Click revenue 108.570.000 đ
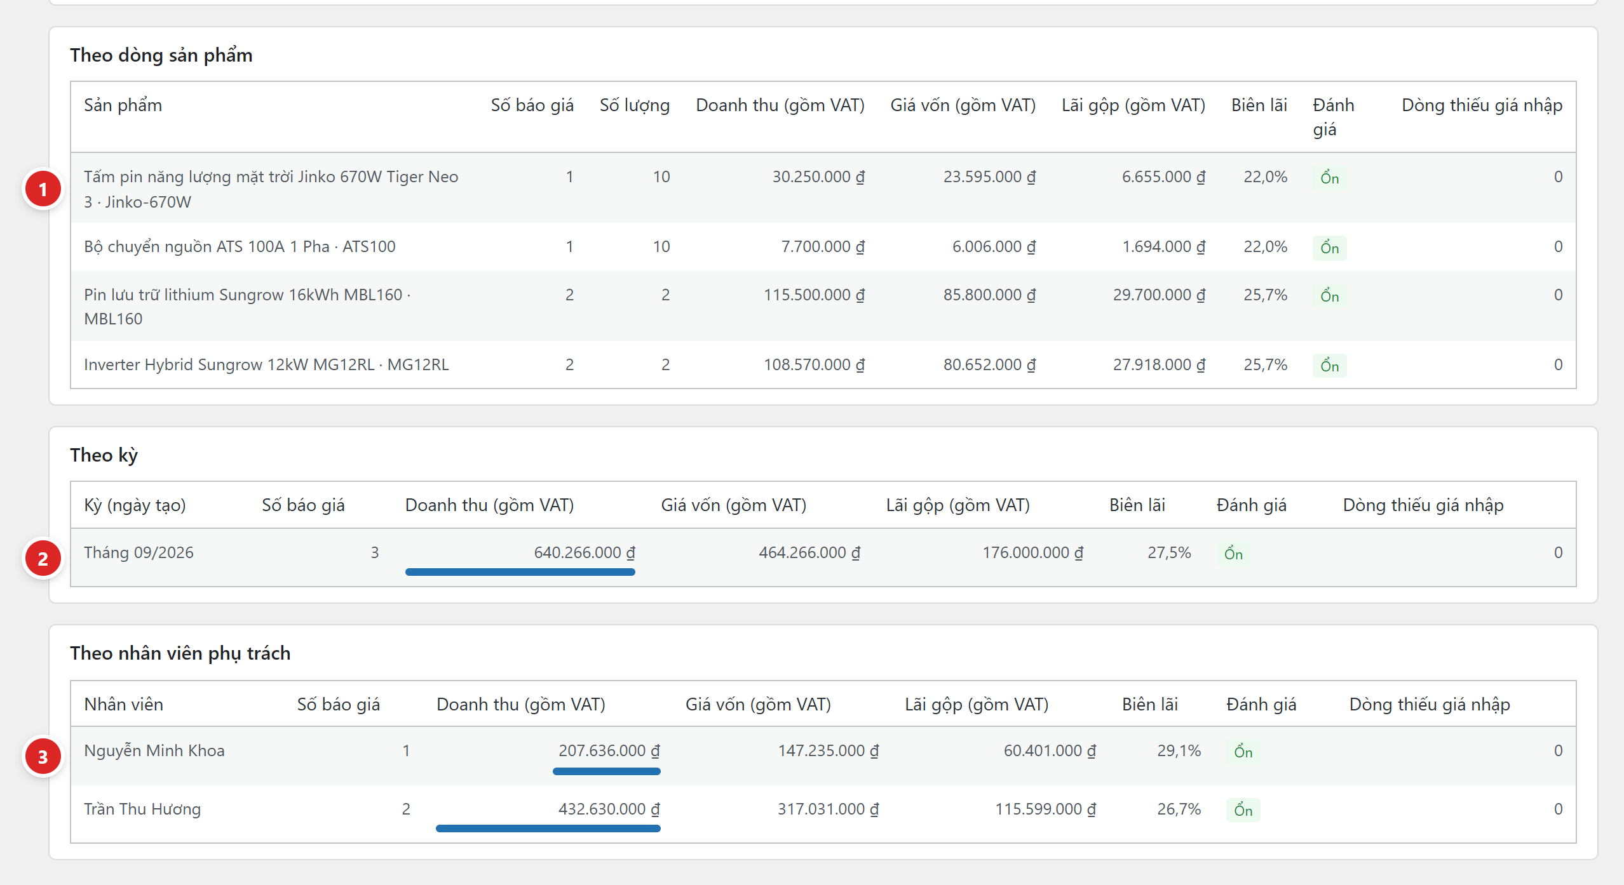 tap(814, 364)
